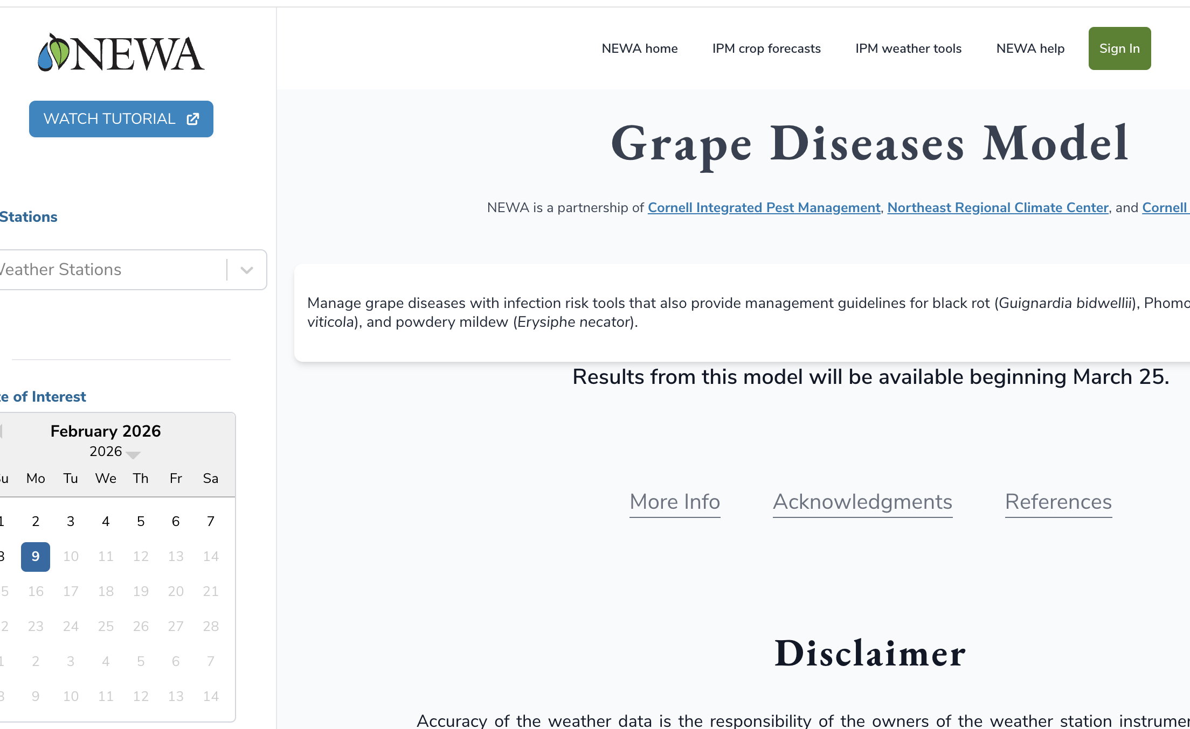Open Northeast Regional Climate Center link
Viewport: 1190px width, 729px height.
(998, 207)
